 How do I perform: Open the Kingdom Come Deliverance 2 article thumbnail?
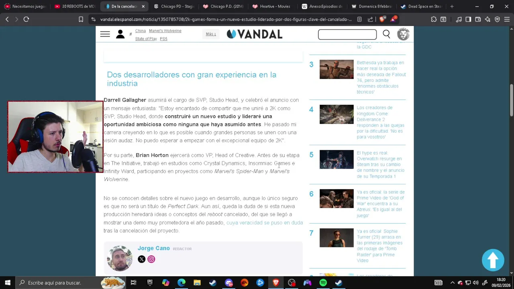point(337,114)
